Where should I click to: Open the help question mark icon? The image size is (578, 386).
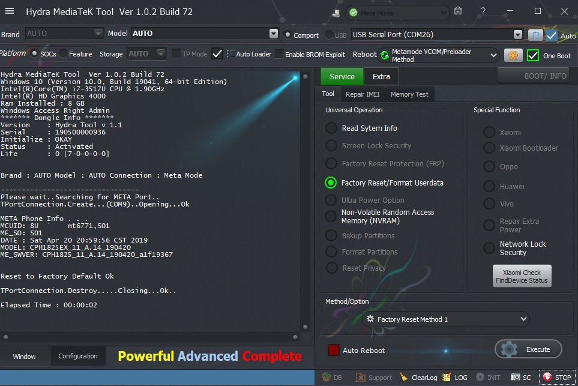483,11
